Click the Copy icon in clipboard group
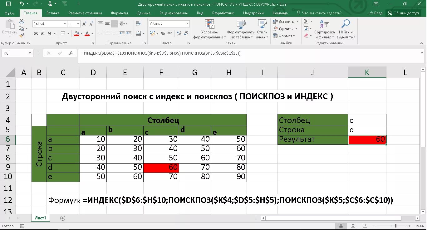Image resolution: width=427 pixels, height=230 pixels. (22, 28)
